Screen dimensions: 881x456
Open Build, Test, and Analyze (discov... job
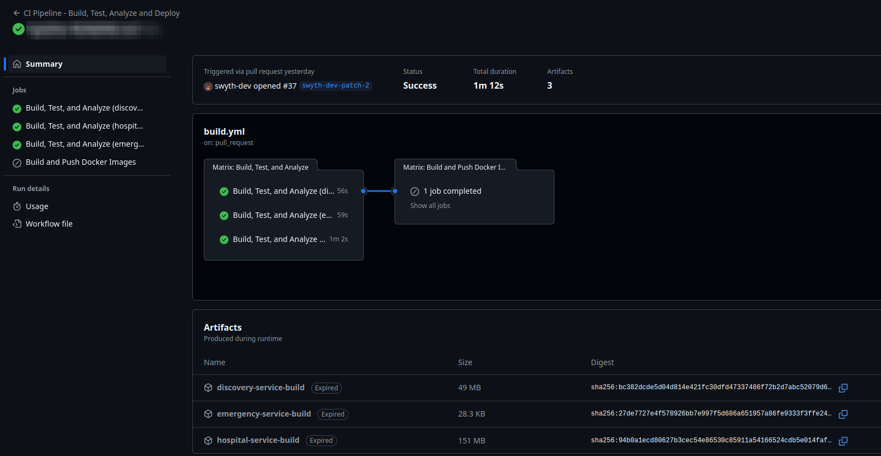[x=84, y=108]
